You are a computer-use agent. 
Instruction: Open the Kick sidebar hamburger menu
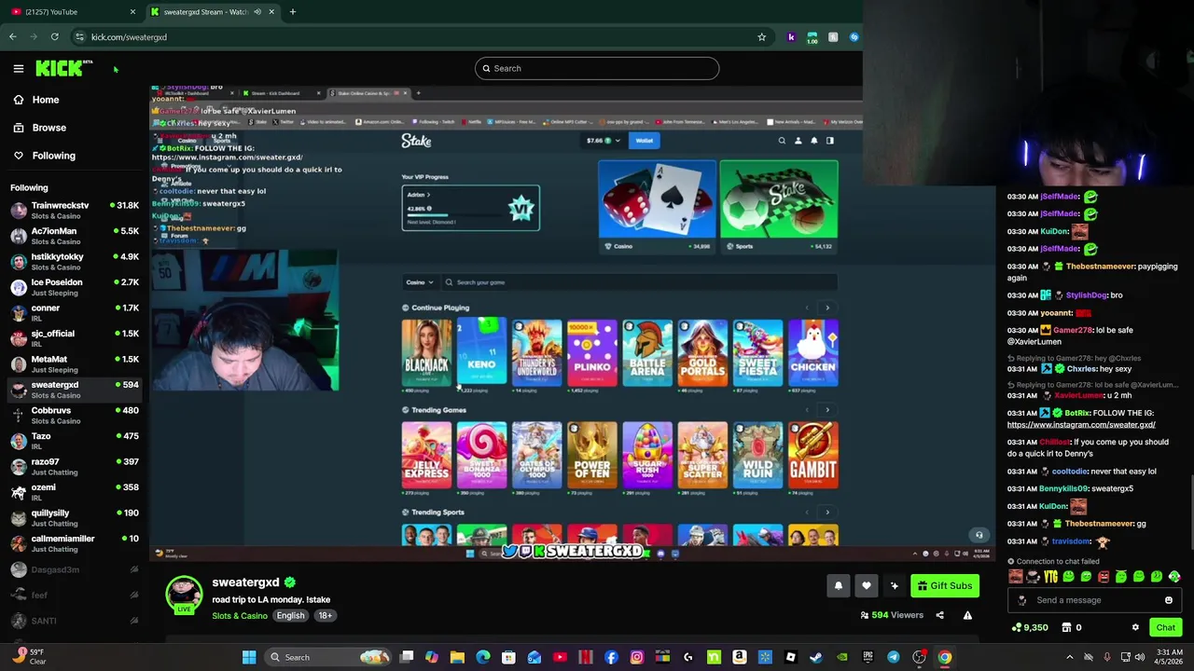(19, 68)
